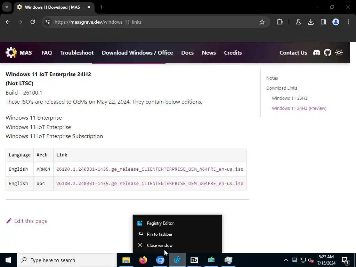Click the Contact Us link

click(293, 53)
